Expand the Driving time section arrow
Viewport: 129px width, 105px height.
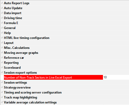tap(2, 18)
